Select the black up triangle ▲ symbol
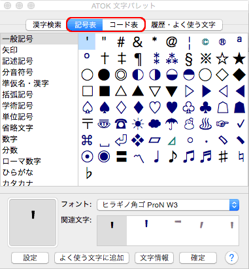This screenshot has height=269, width=249. (x=138, y=91)
